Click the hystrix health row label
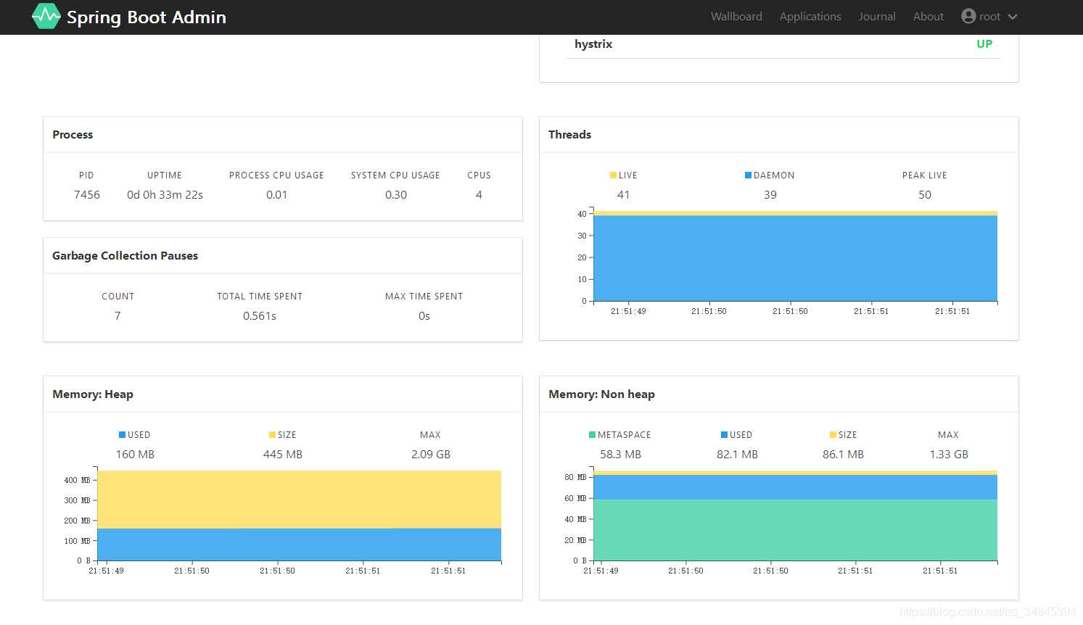This screenshot has width=1083, height=625. pyautogui.click(x=593, y=44)
